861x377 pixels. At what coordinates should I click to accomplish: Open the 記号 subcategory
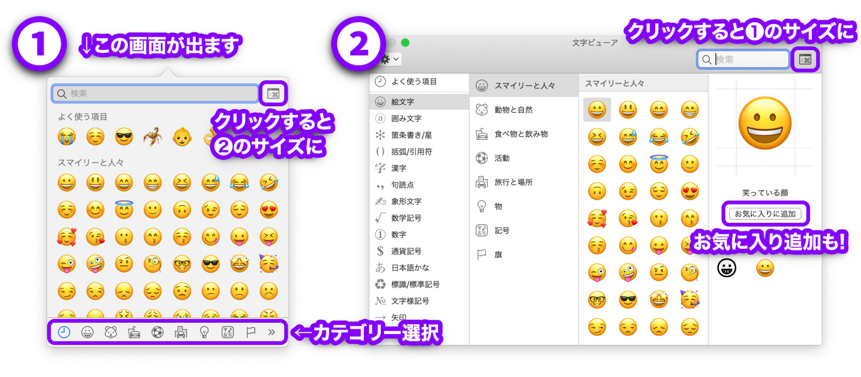coord(524,231)
